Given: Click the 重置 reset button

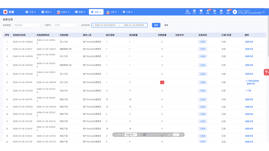Looking at the screenshot, I should point(166,25).
